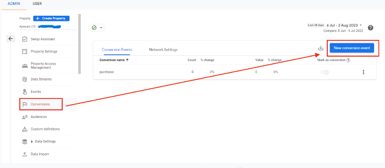Switch to the Network Settings tab

click(163, 50)
